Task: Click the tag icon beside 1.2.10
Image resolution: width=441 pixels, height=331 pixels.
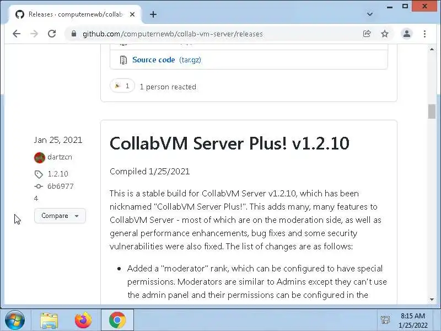Action: (39, 174)
